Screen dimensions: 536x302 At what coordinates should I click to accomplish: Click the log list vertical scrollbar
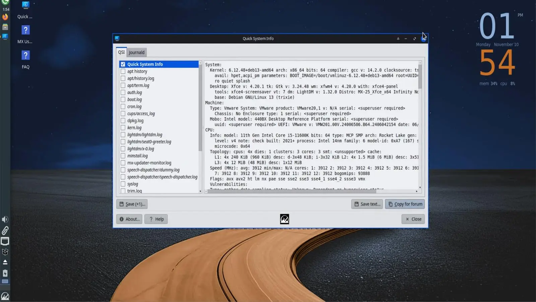point(200,107)
